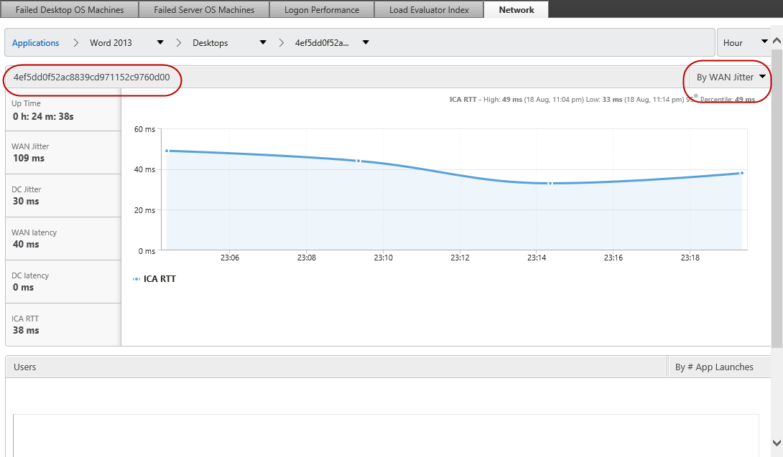Select the WAN Jitter metric panel
783x457 pixels.
pyautogui.click(x=61, y=152)
